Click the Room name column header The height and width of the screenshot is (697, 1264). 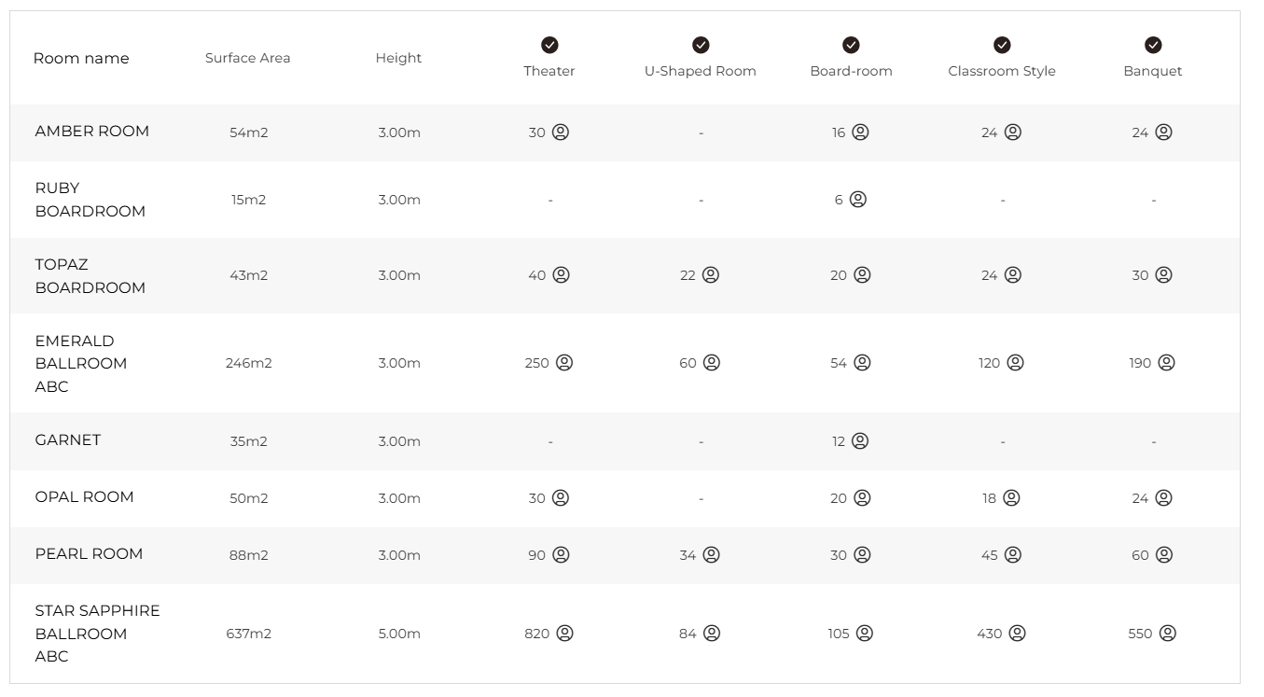(81, 58)
